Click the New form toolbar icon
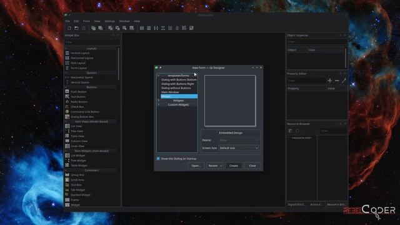Screen dimensions: 400x225 [69, 28]
